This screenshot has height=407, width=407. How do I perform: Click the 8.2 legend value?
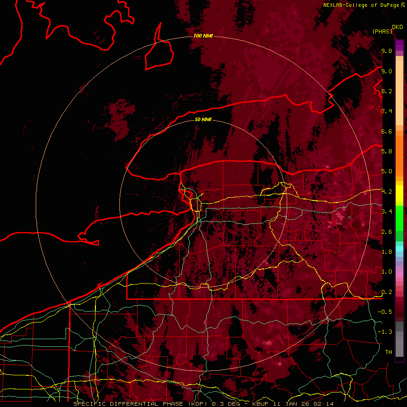pos(387,91)
